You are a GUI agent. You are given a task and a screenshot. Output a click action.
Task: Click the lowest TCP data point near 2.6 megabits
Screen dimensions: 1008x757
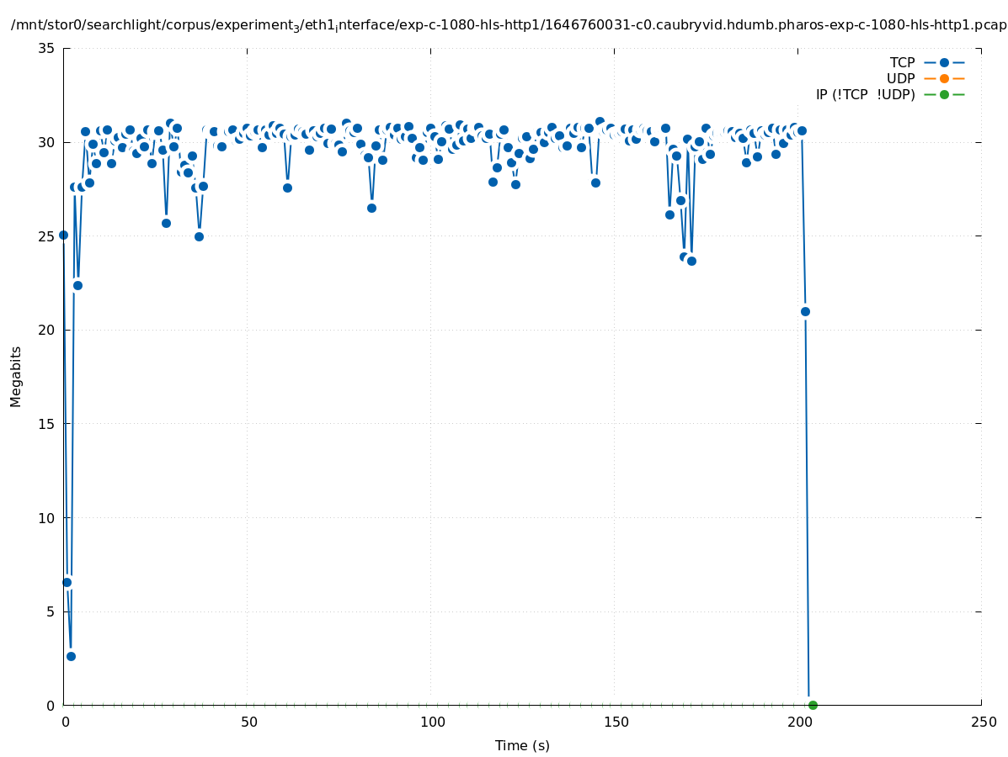[71, 656]
